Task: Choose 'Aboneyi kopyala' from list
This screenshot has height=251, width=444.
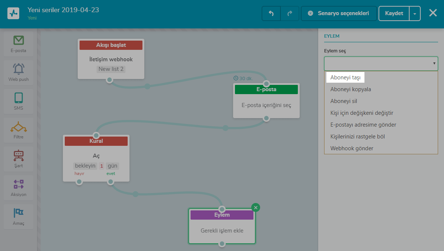Action: click(350, 89)
